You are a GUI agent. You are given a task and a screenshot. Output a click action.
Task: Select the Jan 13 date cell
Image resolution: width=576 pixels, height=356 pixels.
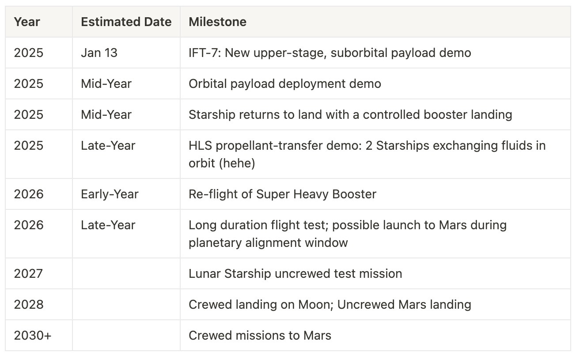pos(126,53)
